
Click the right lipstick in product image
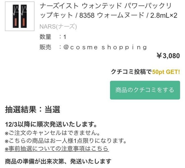(x=24, y=16)
